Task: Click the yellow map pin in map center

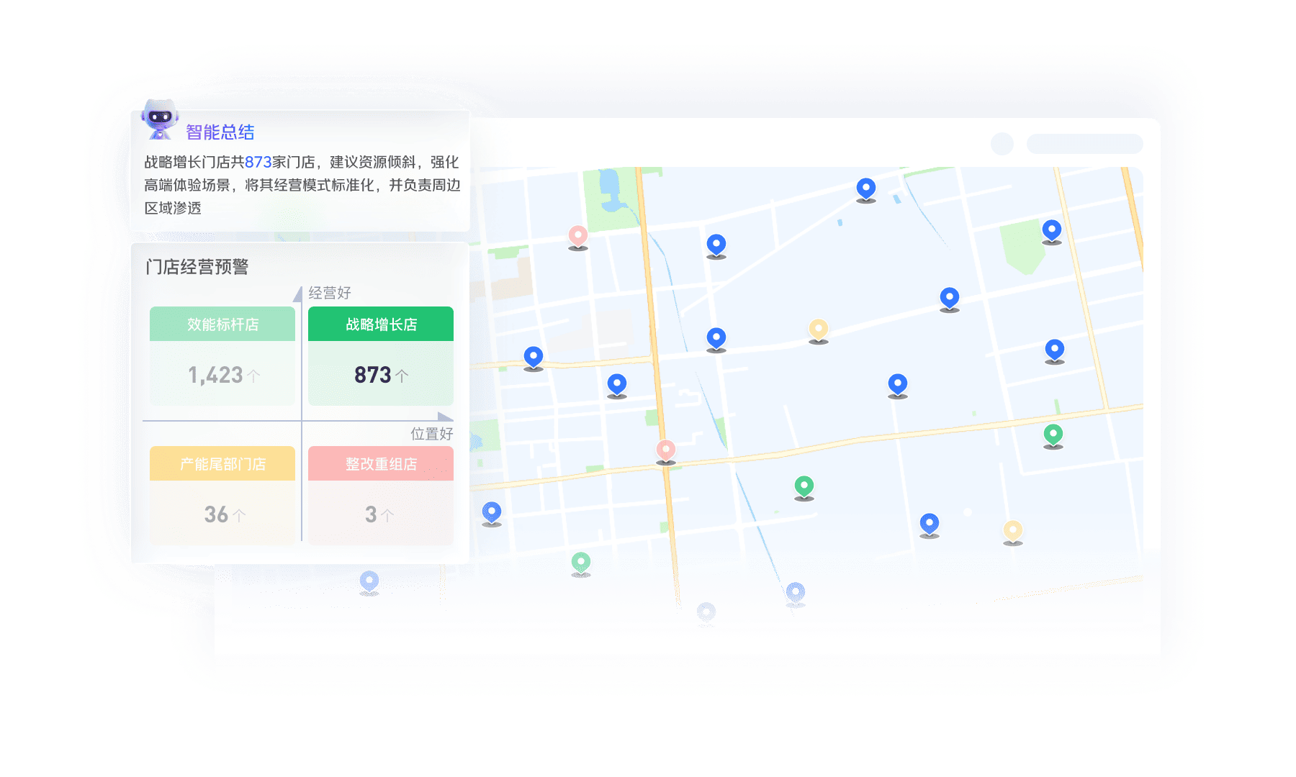Action: [x=819, y=331]
